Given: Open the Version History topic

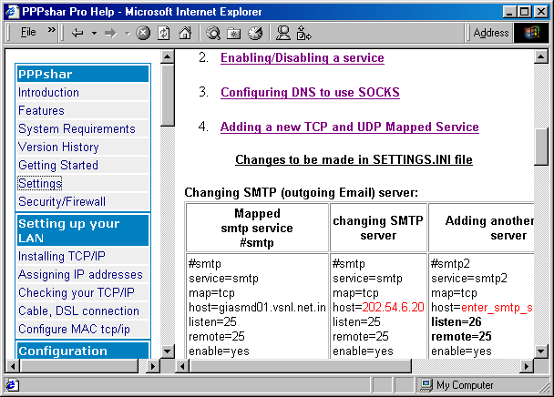Looking at the screenshot, I should [x=58, y=147].
